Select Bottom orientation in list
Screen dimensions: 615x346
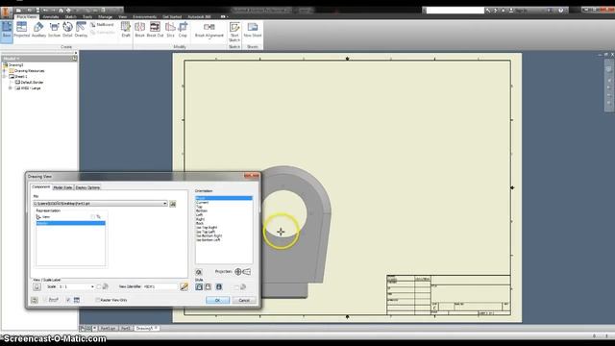click(x=202, y=210)
